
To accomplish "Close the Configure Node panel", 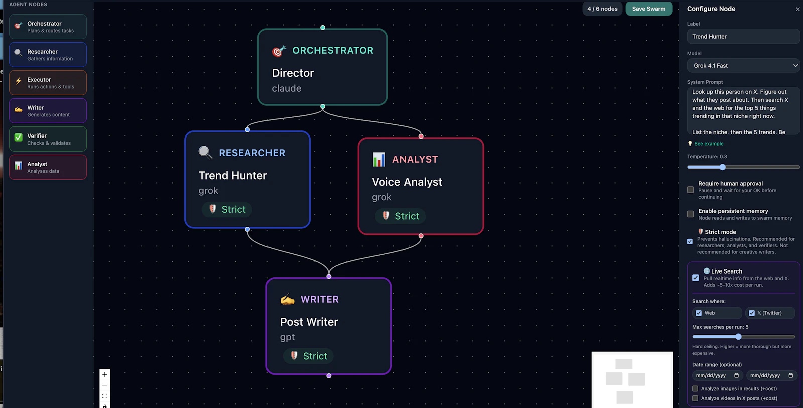I will tap(798, 9).
